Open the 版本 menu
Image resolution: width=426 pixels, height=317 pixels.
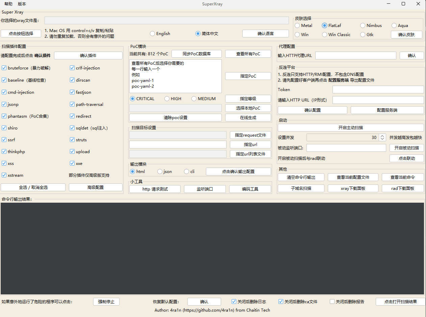22,4
